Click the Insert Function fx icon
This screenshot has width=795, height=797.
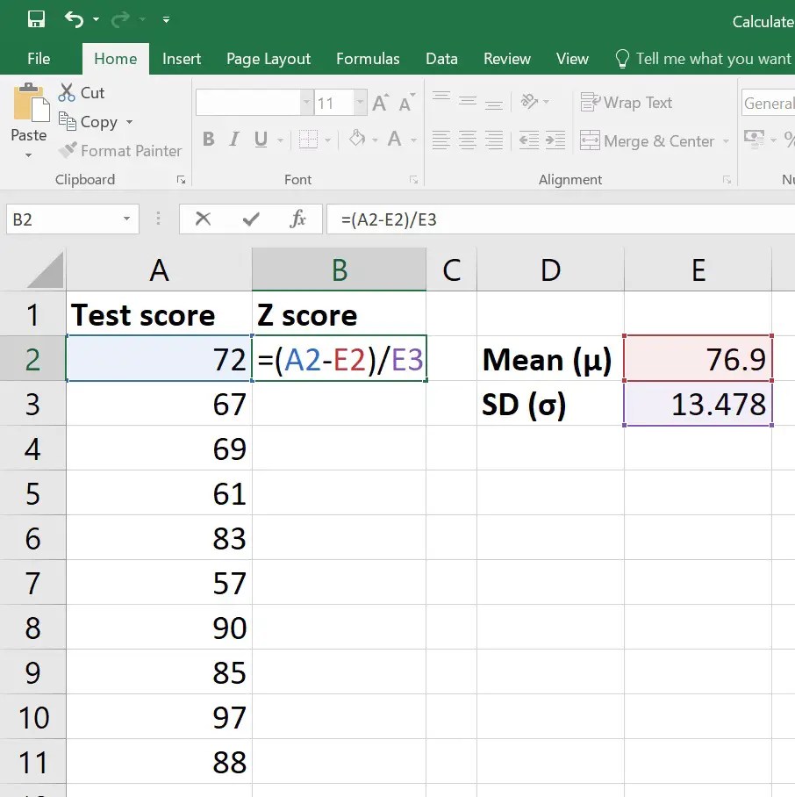(x=297, y=219)
